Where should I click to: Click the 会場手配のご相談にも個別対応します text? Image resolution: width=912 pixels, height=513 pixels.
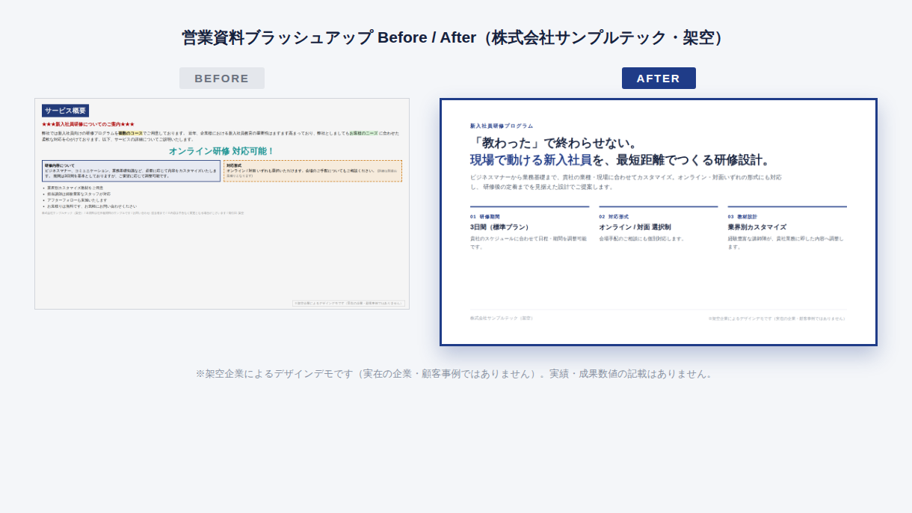point(641,239)
